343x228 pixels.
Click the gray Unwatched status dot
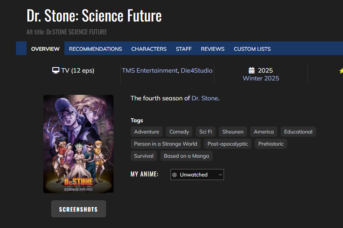point(174,175)
